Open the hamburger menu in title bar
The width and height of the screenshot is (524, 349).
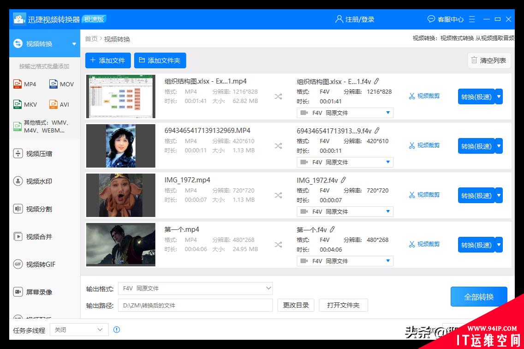[472, 19]
